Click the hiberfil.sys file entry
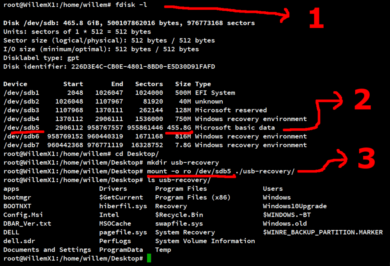 tap(123, 206)
